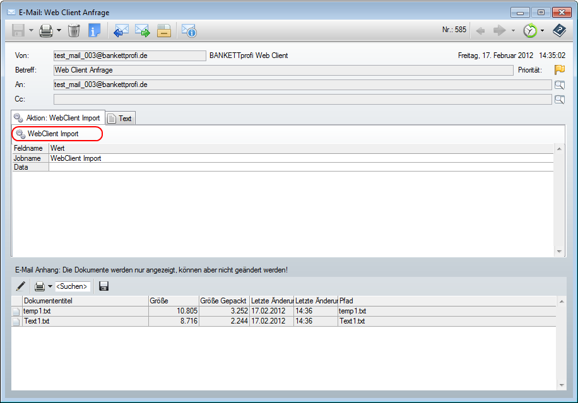Image resolution: width=578 pixels, height=403 pixels.
Task: Open the blue info note icon
Action: pyautogui.click(x=94, y=30)
